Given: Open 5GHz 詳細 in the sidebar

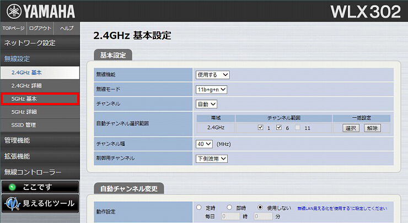Looking at the screenshot, I should 40,112.
